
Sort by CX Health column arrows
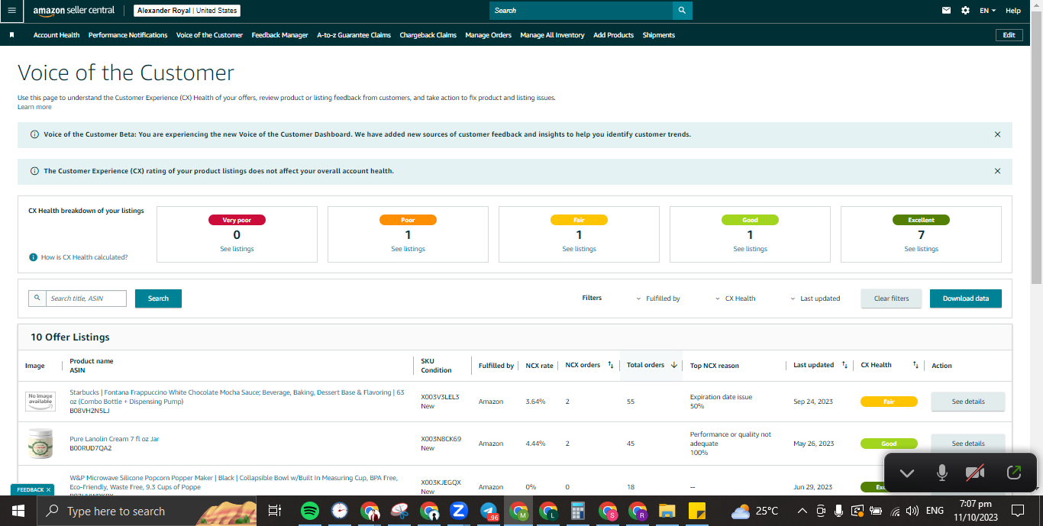coord(915,365)
